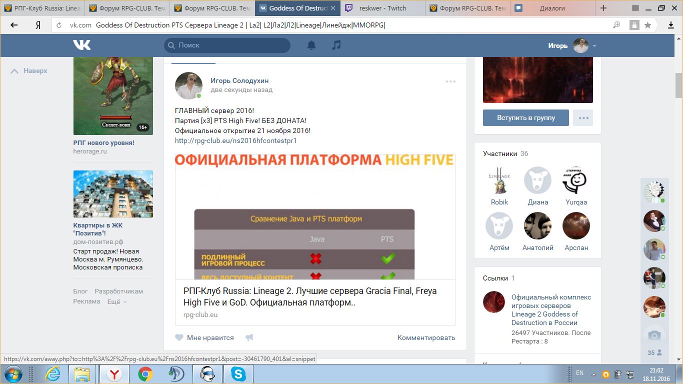
Task: Launch Internet Explorer from taskbar
Action: [x=52, y=374]
